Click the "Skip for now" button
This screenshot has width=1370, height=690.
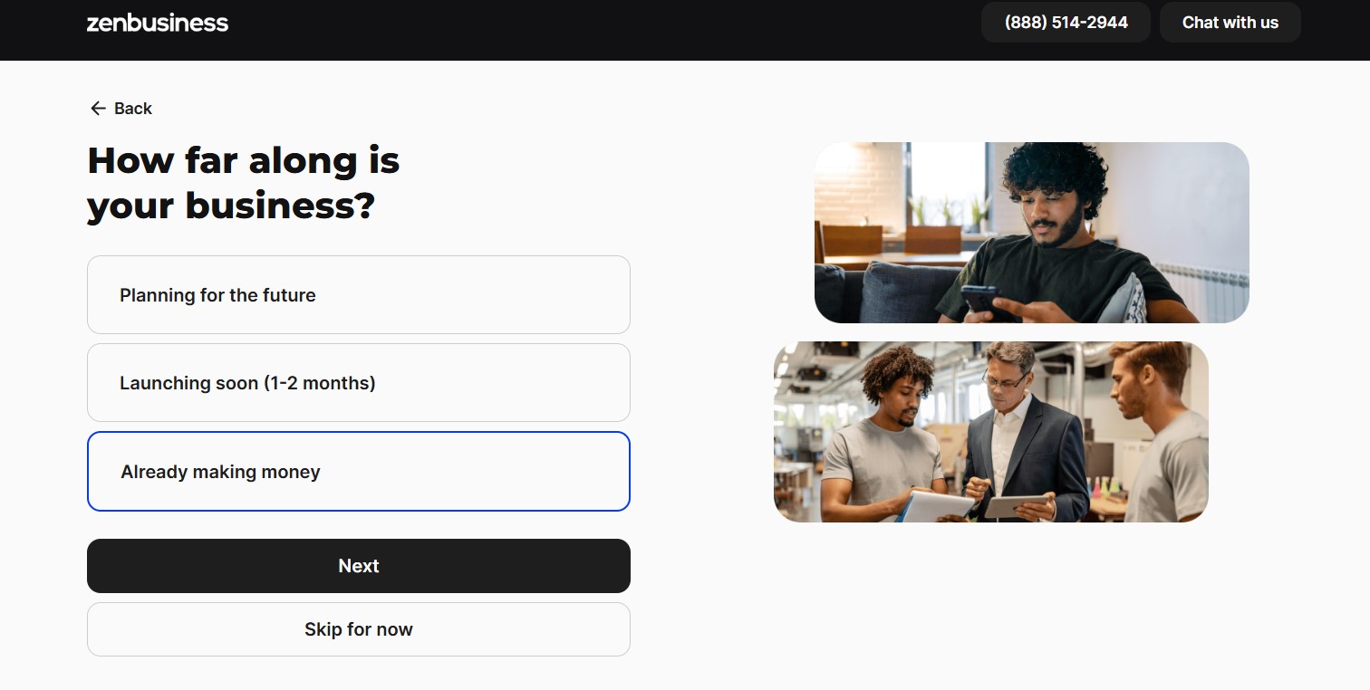pos(359,629)
